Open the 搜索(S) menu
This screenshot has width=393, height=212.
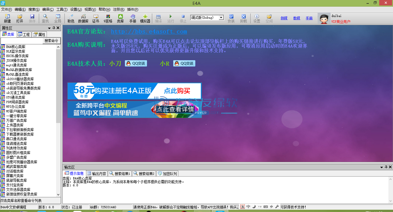point(34,10)
